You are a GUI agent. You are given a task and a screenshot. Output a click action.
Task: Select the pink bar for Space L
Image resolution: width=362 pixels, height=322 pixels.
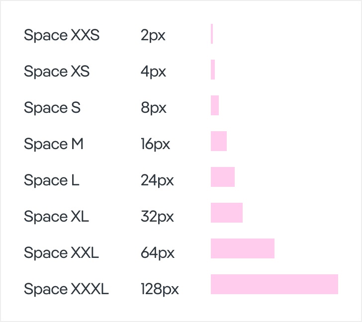point(223,177)
